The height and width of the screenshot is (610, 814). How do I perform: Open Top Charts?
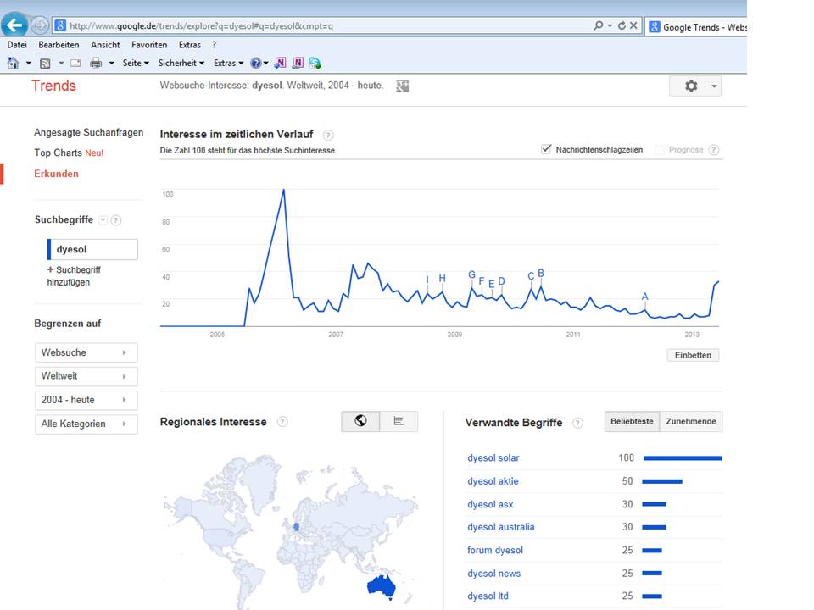click(69, 153)
